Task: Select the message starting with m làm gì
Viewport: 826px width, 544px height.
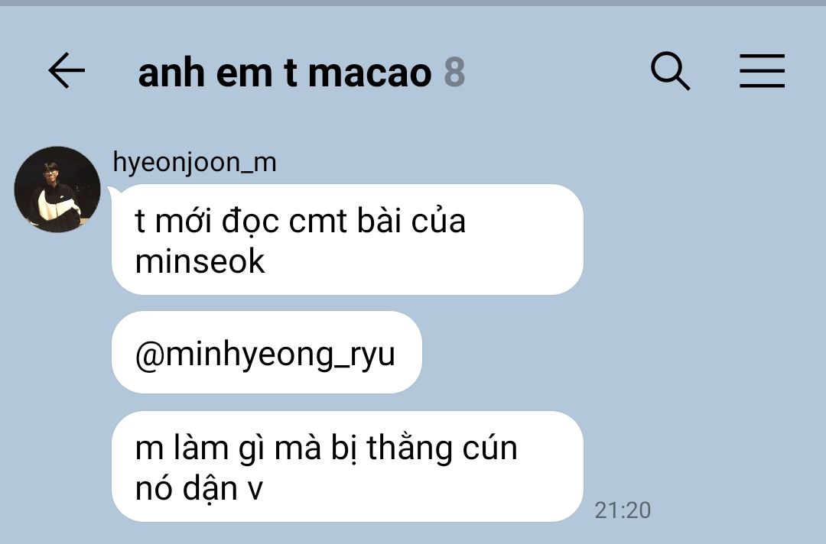Action: click(x=347, y=466)
